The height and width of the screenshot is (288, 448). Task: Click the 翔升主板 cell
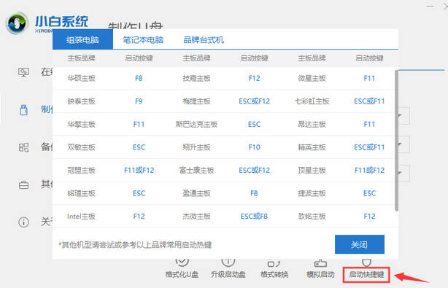(x=196, y=147)
